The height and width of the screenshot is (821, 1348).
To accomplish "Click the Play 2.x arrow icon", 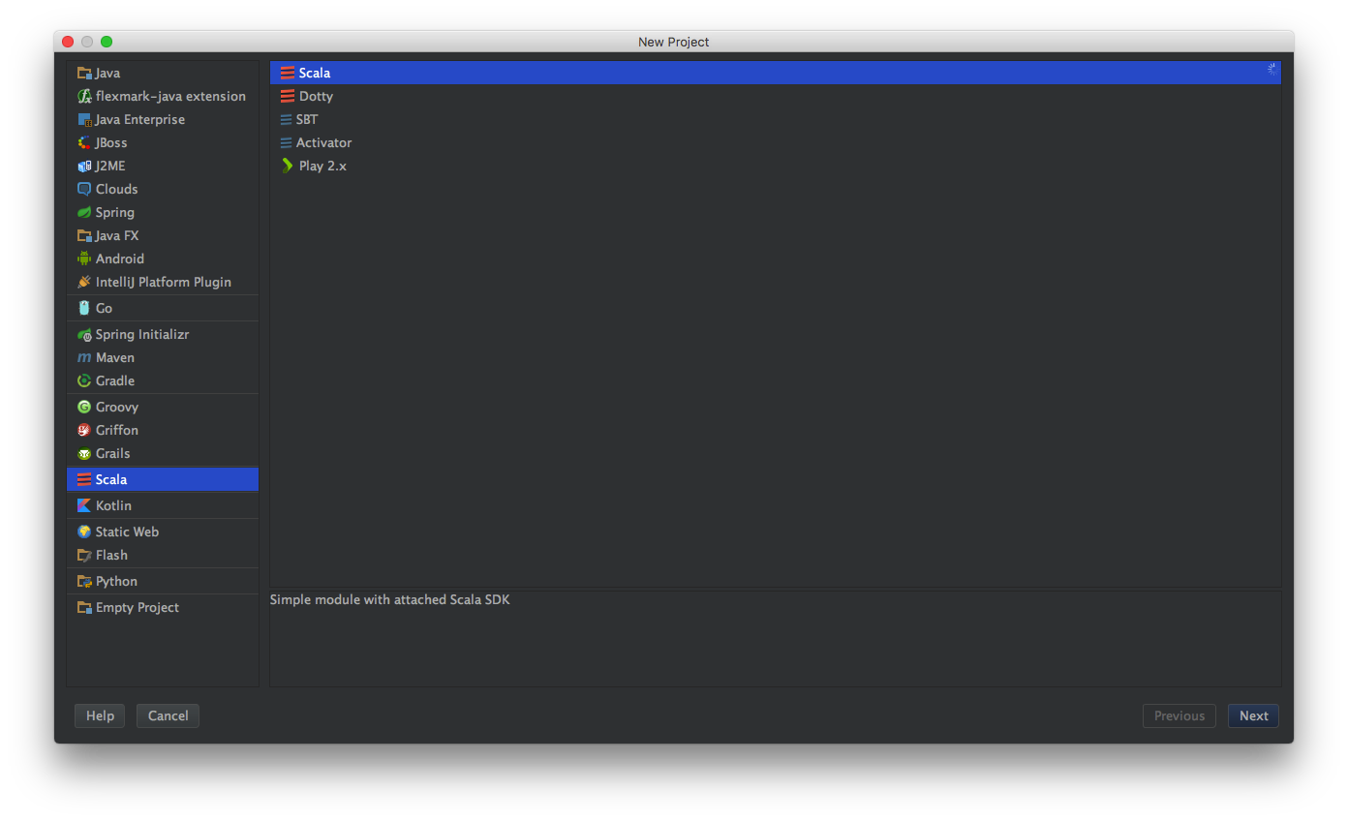I will tap(287, 166).
